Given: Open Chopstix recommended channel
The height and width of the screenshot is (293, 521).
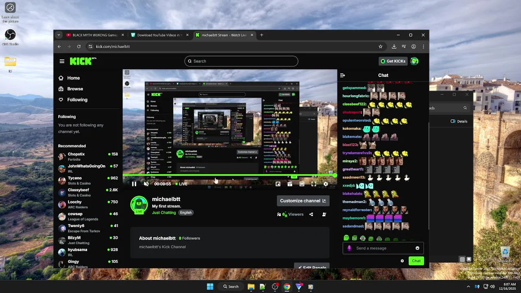Looking at the screenshot, I should click(88, 157).
